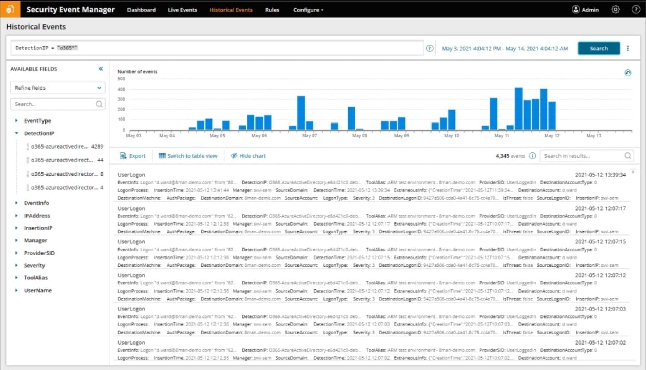The image size is (646, 370).
Task: Click the magnifier in Search in results
Action: coord(628,156)
